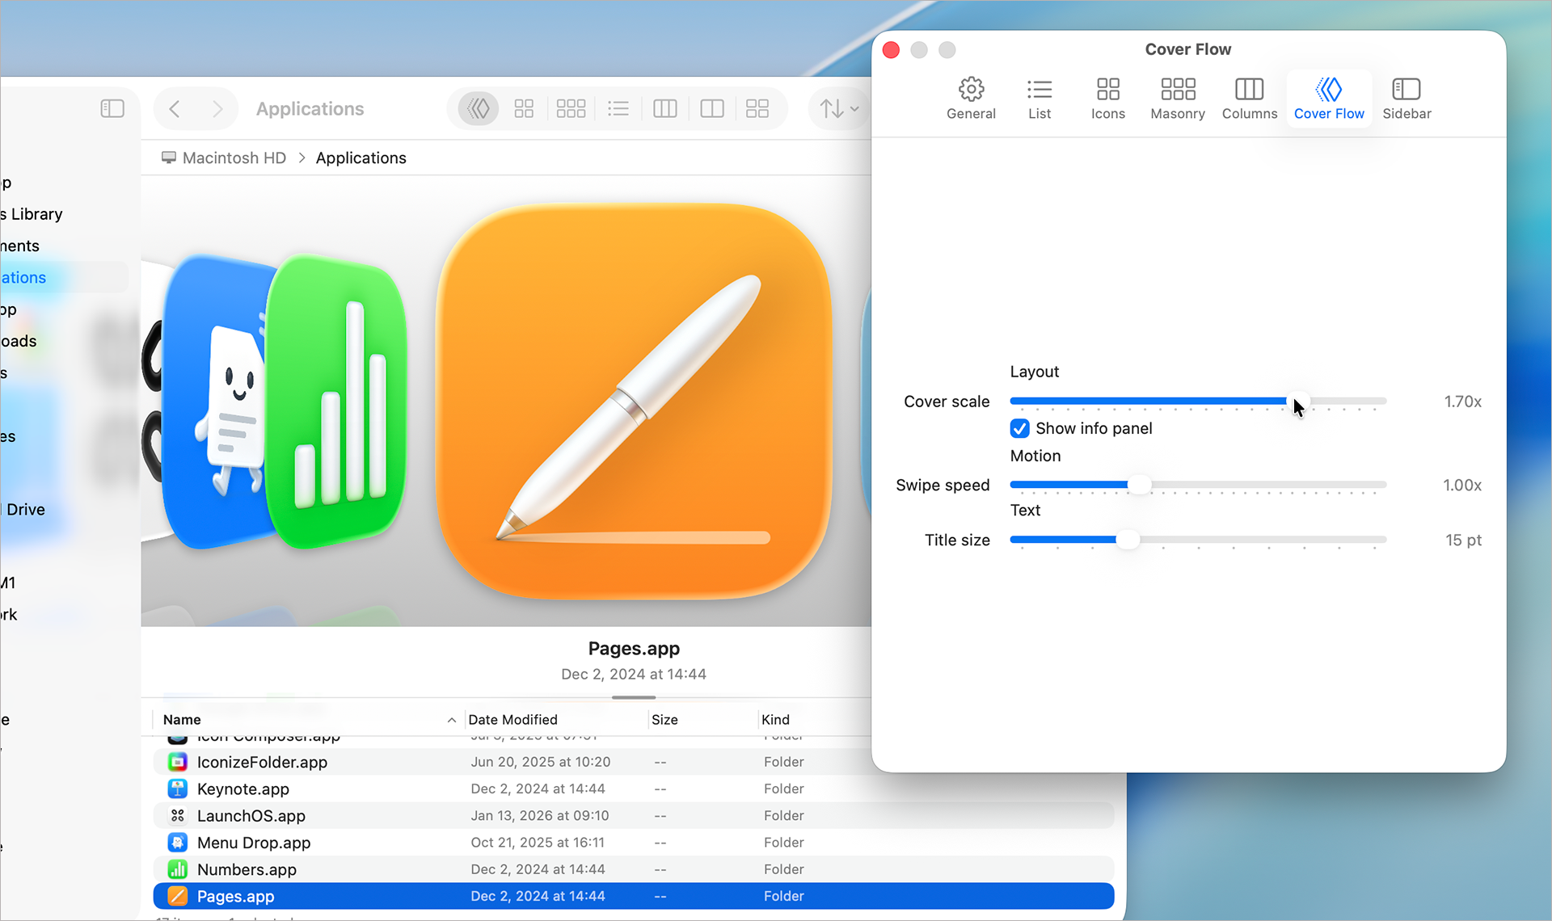
Task: Select Keynote.app in the file list
Action: coord(244,789)
